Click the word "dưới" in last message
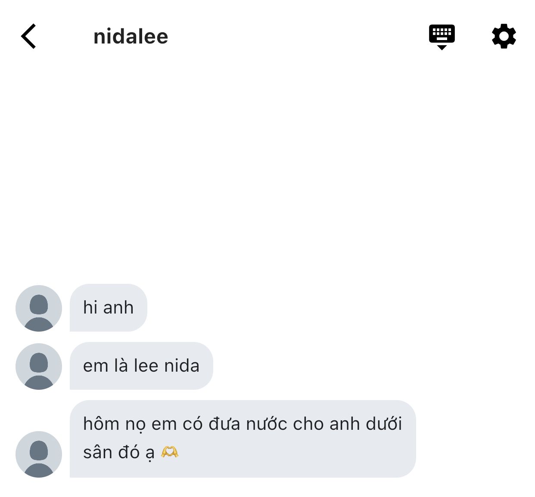 [384, 424]
